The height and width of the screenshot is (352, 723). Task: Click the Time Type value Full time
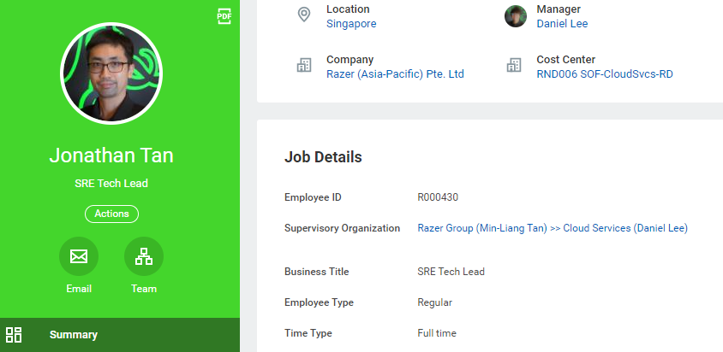[x=437, y=333]
